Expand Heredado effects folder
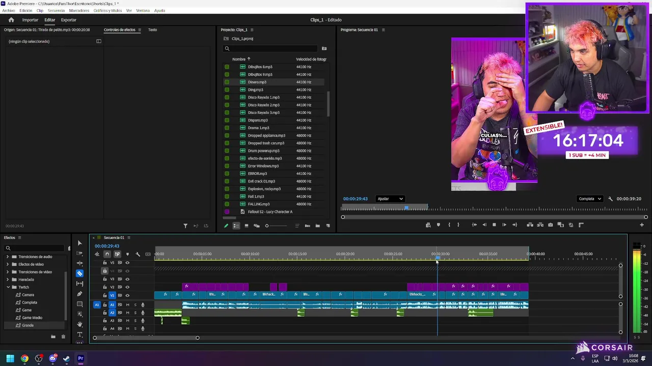652x366 pixels. click(x=8, y=280)
